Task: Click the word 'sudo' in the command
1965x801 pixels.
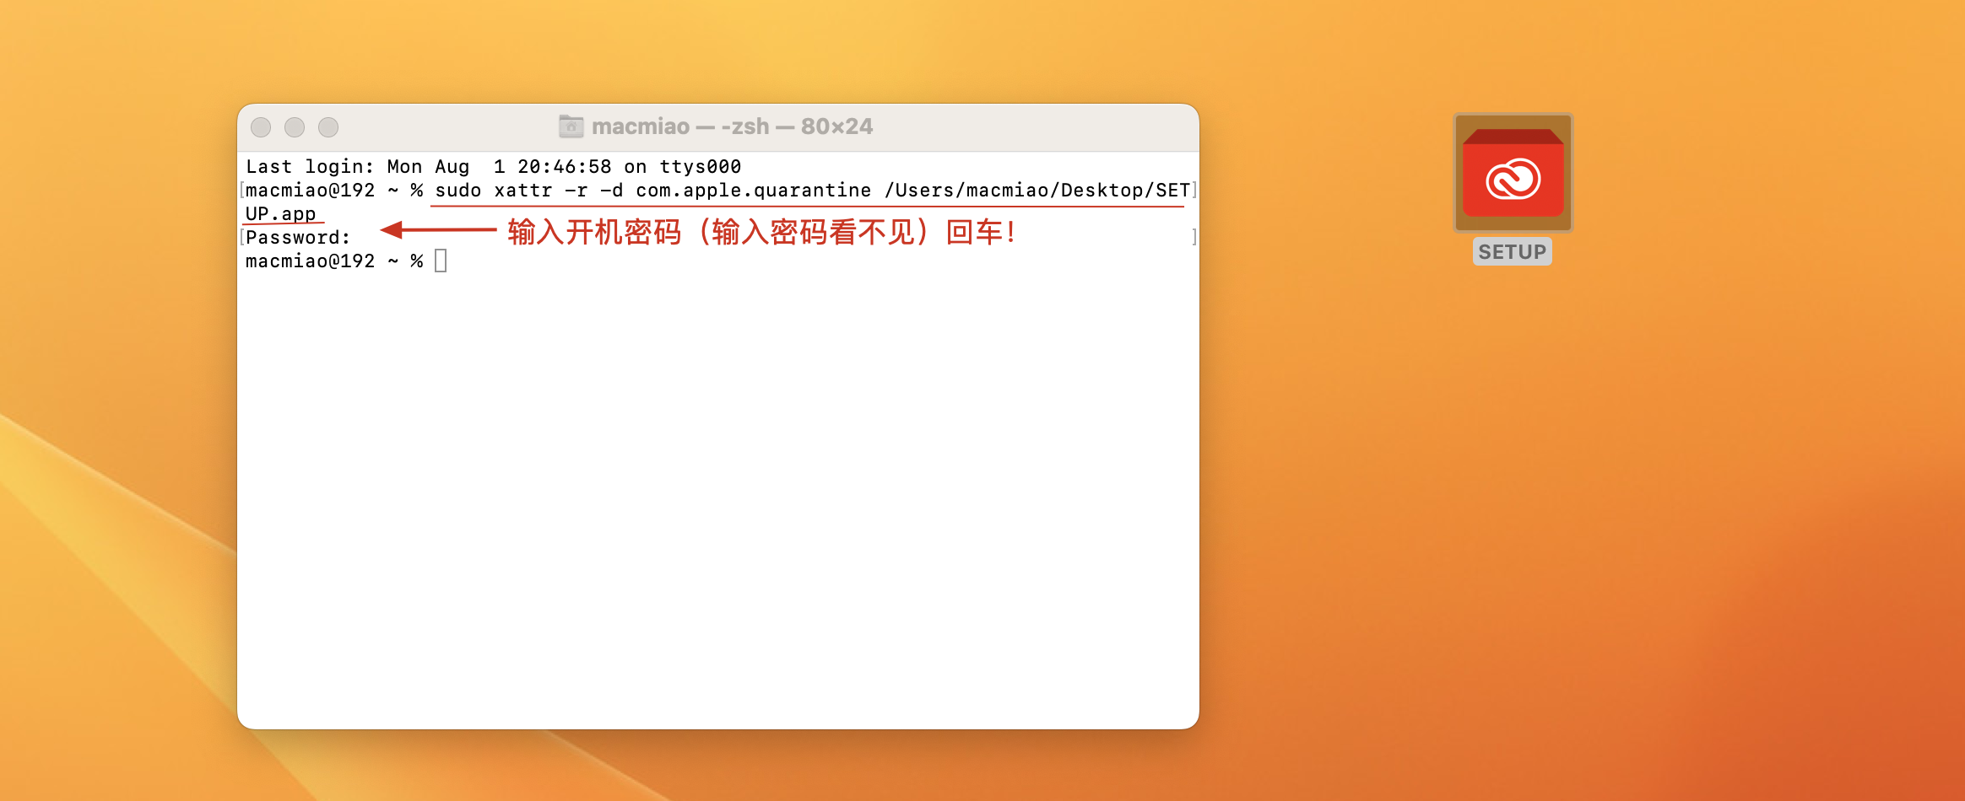Action: (457, 191)
